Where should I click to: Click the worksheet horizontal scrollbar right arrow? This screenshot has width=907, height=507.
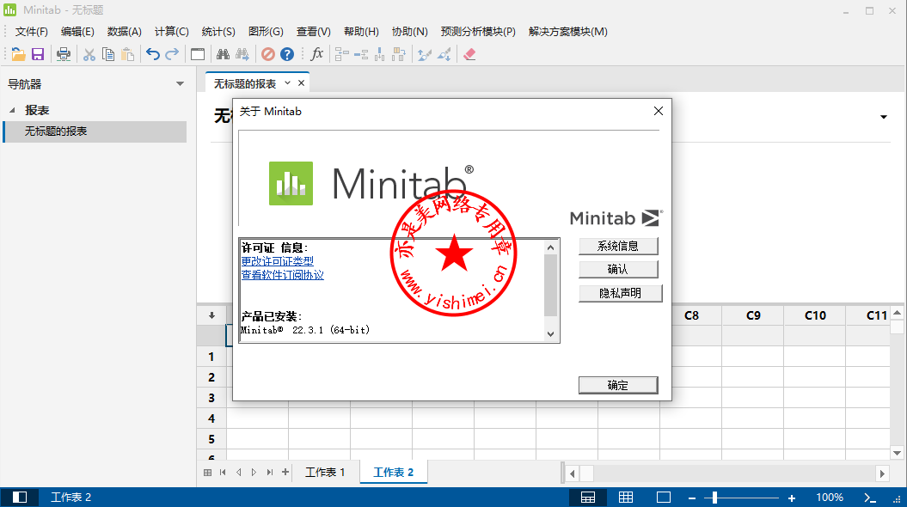pos(882,473)
